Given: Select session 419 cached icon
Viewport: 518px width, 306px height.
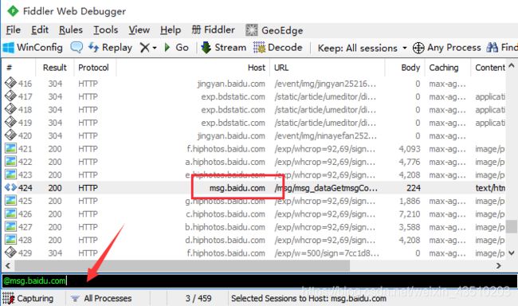Looking at the screenshot, I should coord(10,122).
